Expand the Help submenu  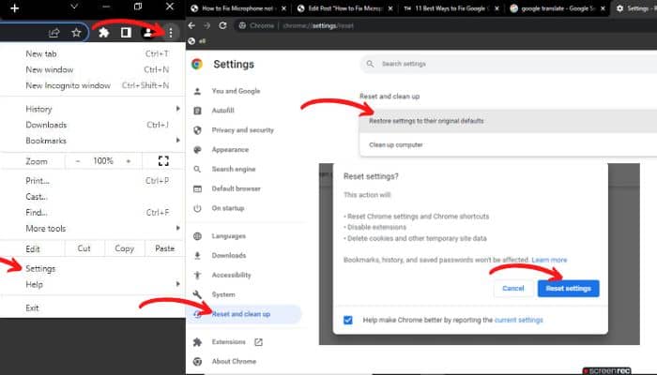92,285
